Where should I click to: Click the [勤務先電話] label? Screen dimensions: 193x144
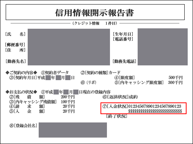(124, 61)
